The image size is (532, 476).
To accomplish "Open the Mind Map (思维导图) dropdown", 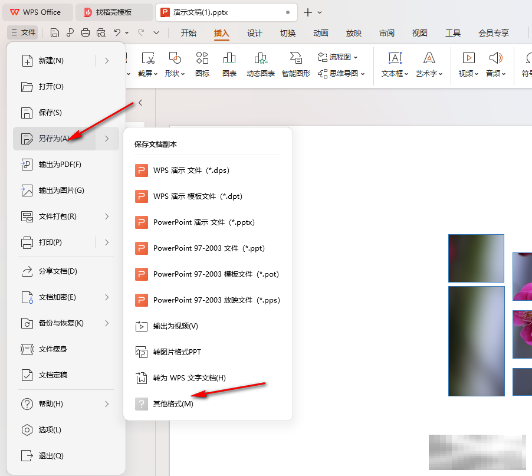I will pyautogui.click(x=341, y=73).
